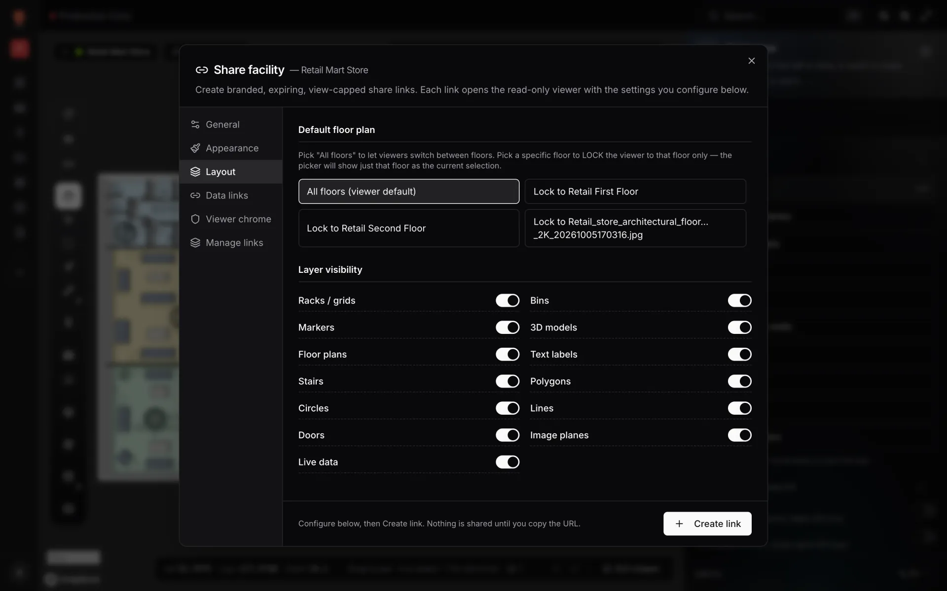Image resolution: width=947 pixels, height=591 pixels.
Task: Toggle the Bins layer switch
Action: pyautogui.click(x=739, y=300)
